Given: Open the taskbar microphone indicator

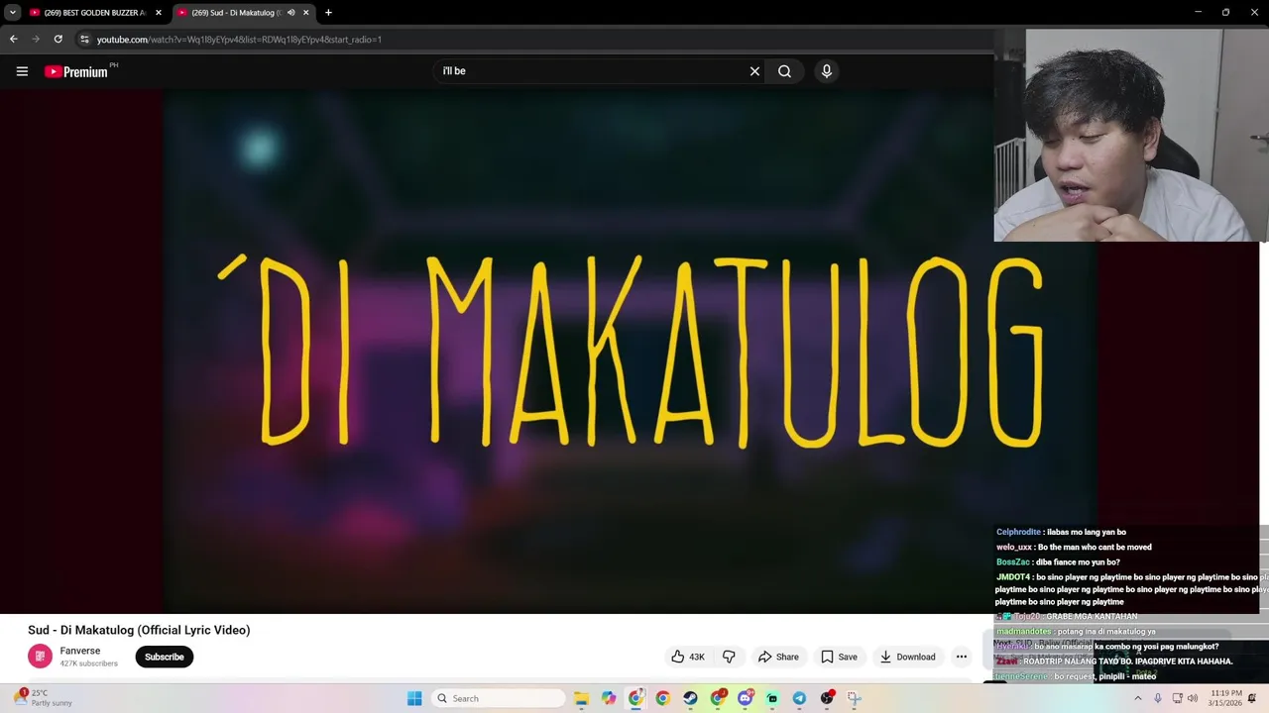Looking at the screenshot, I should tap(1157, 698).
